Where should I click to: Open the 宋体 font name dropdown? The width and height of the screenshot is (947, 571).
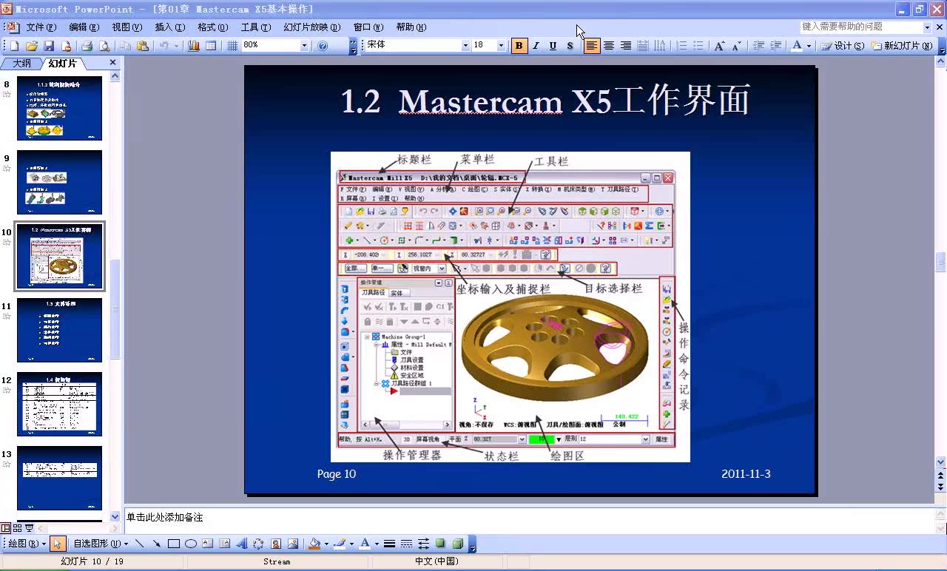tap(465, 46)
